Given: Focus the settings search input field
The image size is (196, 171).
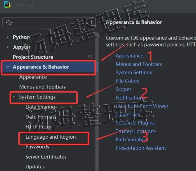Looking at the screenshot, I should (49, 23).
